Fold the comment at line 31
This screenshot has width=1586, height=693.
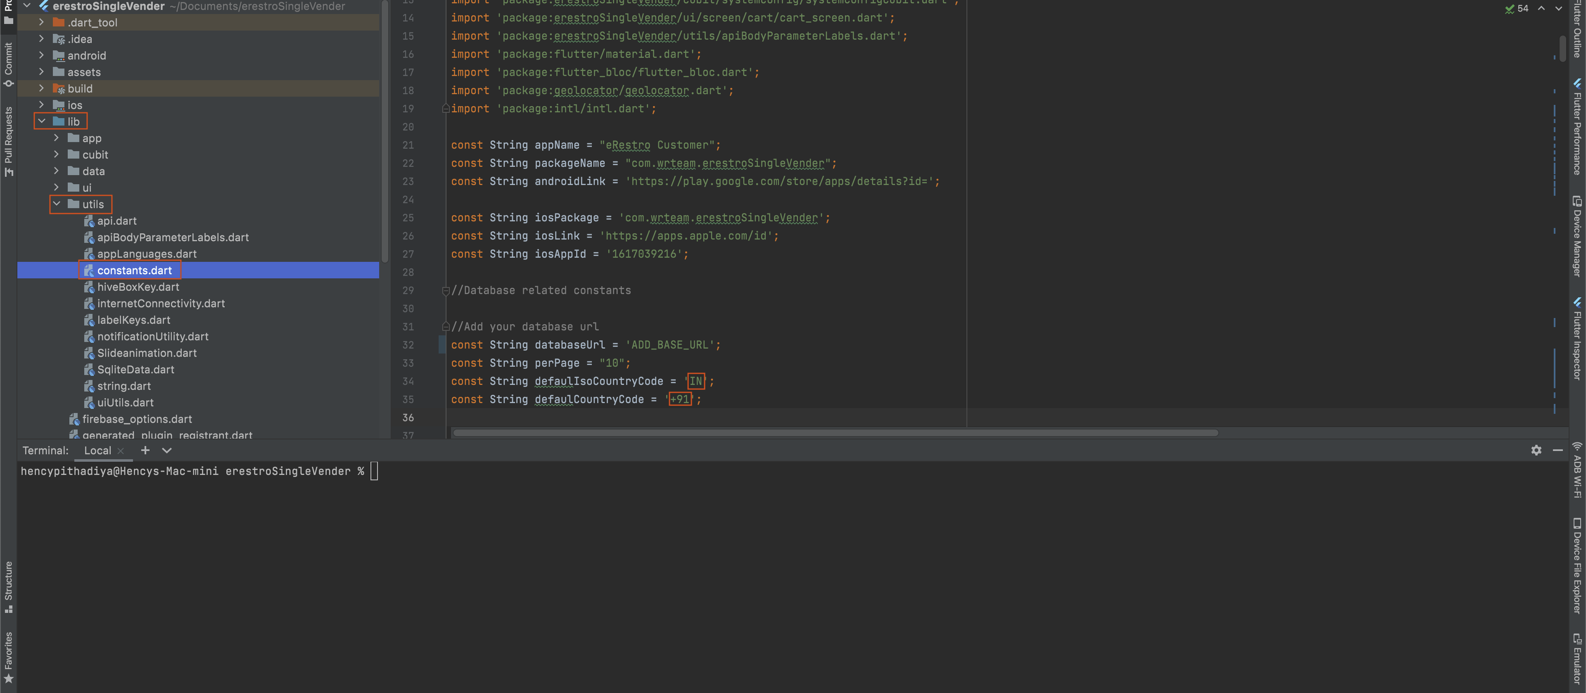point(445,327)
